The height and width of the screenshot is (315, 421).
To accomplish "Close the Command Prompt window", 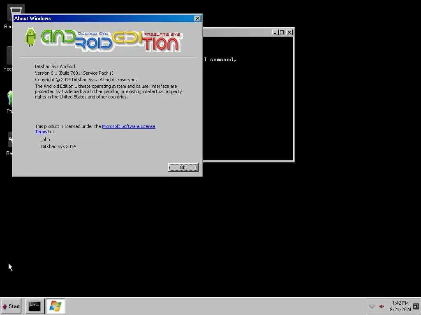I will (x=289, y=32).
